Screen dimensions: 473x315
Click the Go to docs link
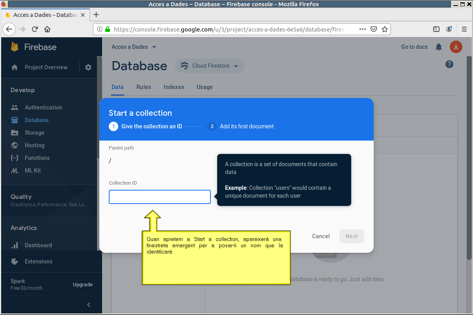(x=414, y=47)
